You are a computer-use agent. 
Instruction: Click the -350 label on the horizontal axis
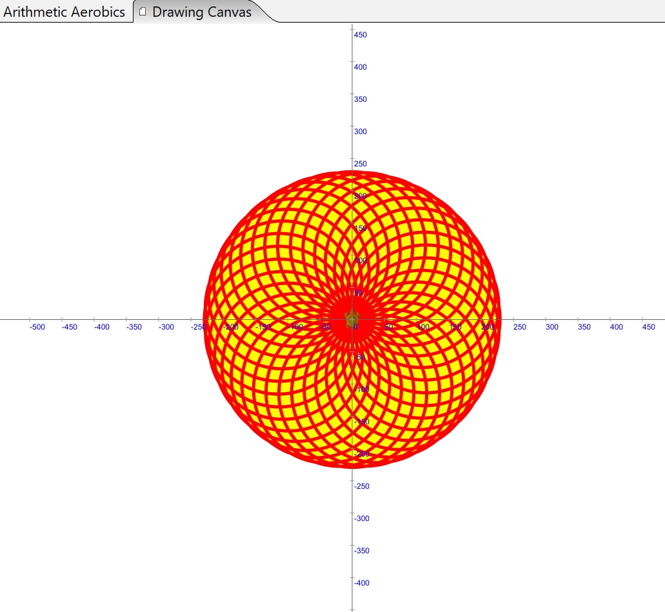click(x=134, y=327)
